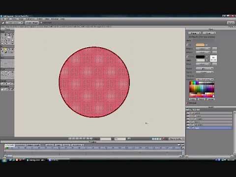Select the yellow highlighted fill tool
This screenshot has width=236, height=177.
pyautogui.click(x=5, y=49)
